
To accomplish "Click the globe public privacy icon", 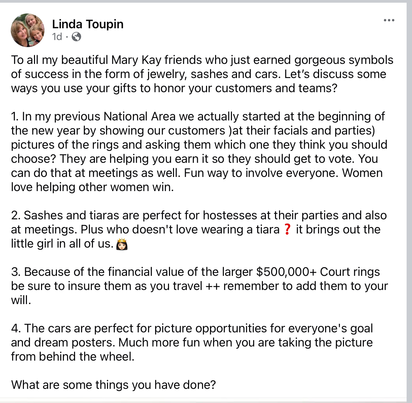I will click(x=76, y=37).
